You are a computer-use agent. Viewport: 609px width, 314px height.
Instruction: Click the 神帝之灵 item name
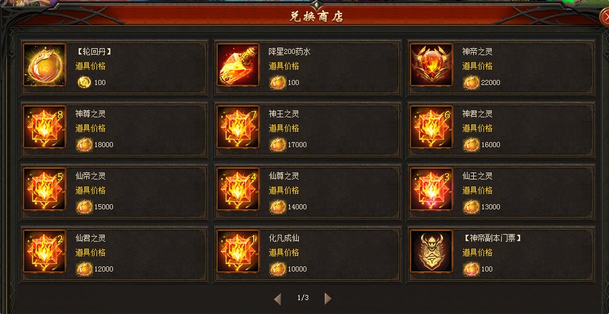point(477,51)
